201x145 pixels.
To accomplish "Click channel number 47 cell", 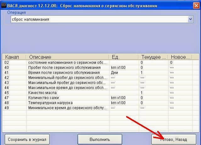I will click(x=7, y=98).
